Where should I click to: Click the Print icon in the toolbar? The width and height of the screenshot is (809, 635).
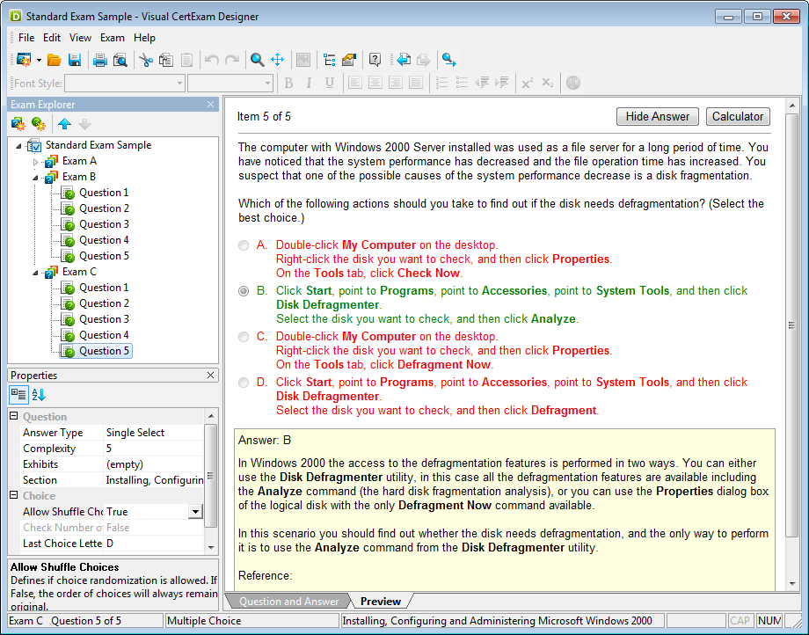tap(99, 60)
